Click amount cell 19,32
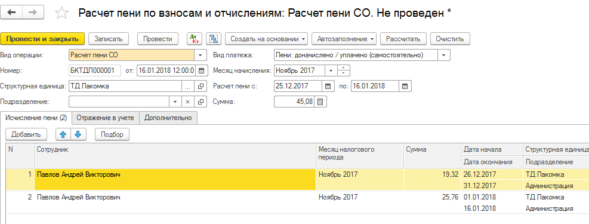The image size is (589, 224). coord(433,179)
